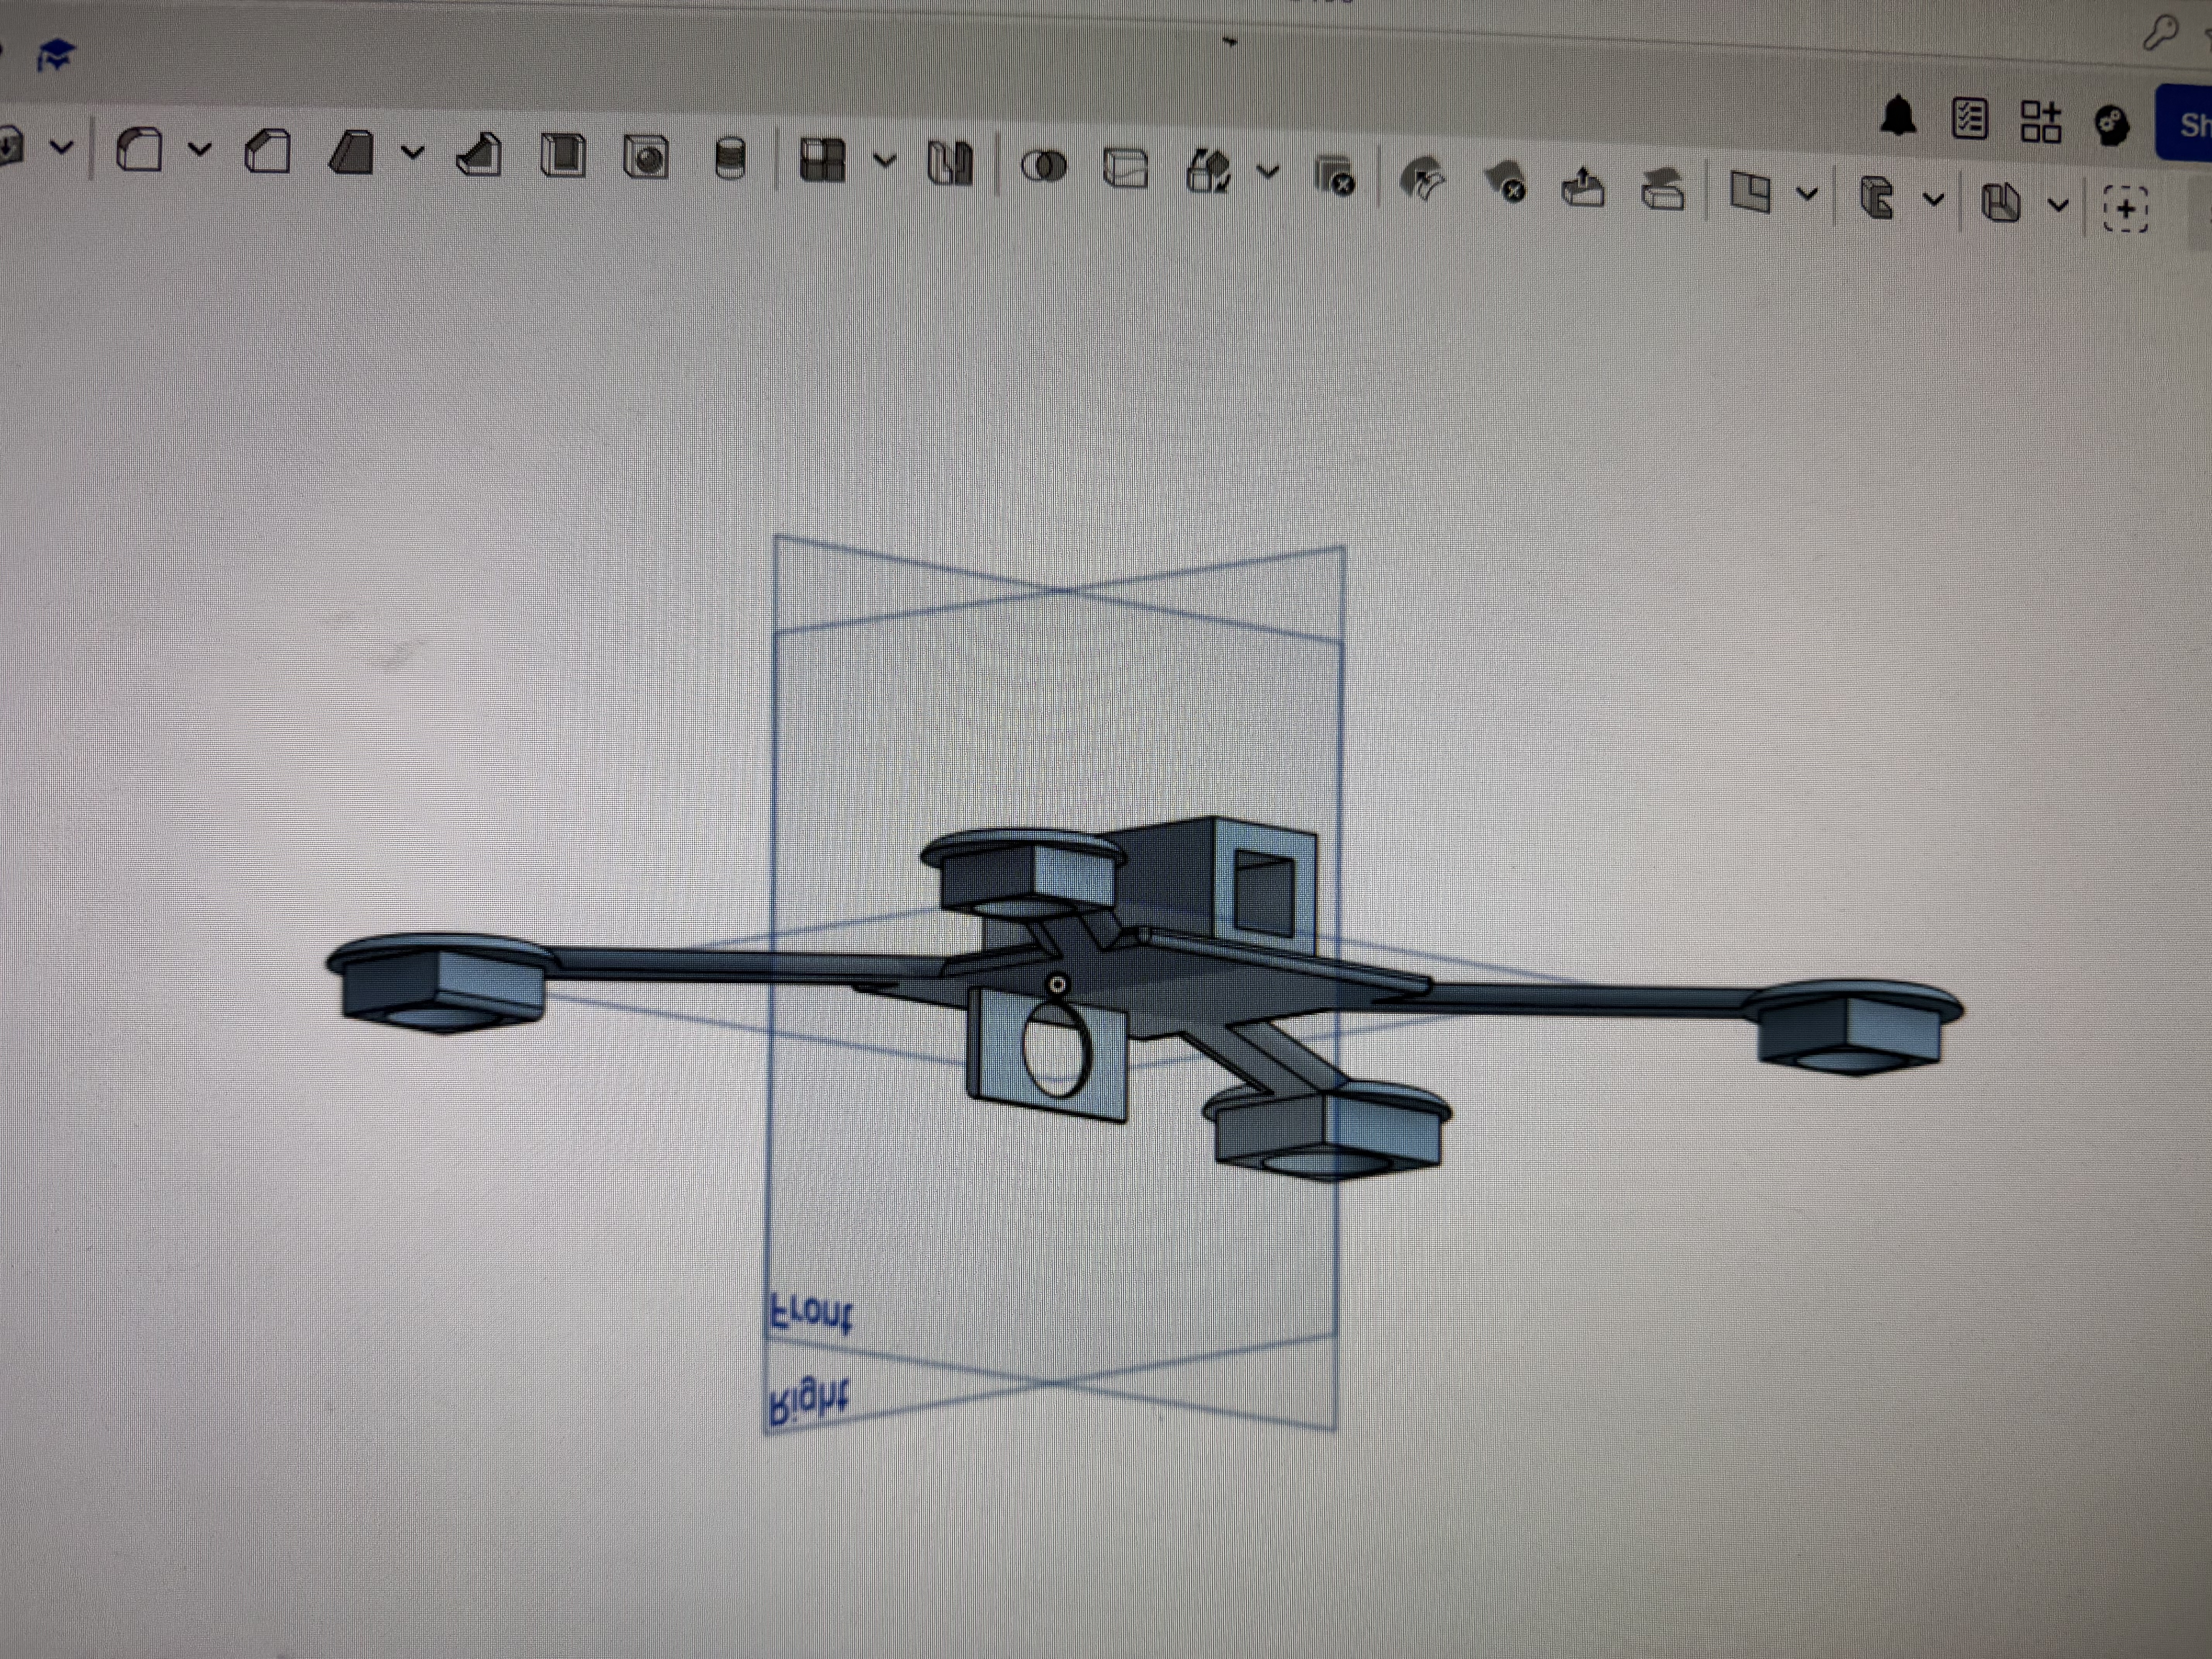Expand the Transform tool dropdown arrow
Screen dimensions: 2212x1659
tap(1268, 172)
